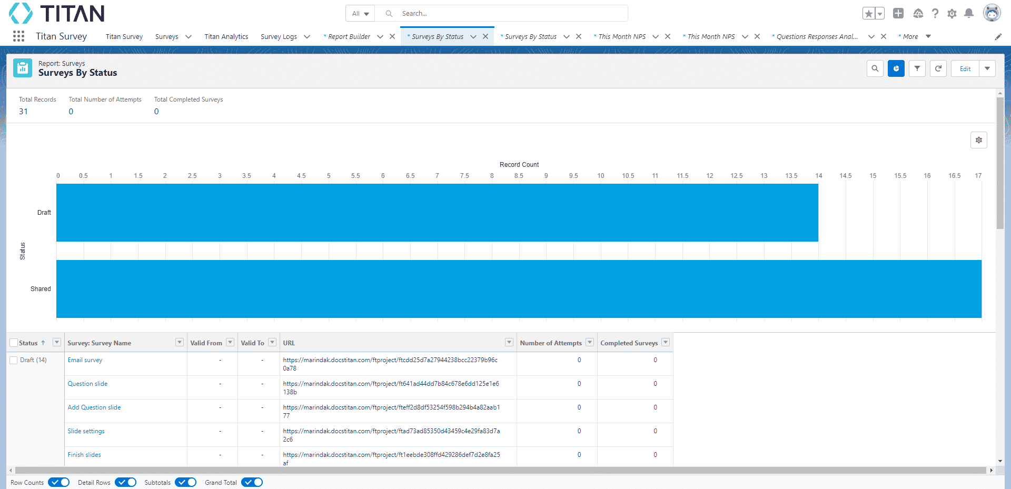
Task: Toggle the Grand Total switch
Action: pos(252,482)
